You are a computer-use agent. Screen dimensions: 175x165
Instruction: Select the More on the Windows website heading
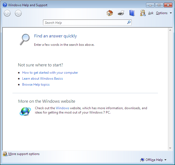[x=47, y=101]
